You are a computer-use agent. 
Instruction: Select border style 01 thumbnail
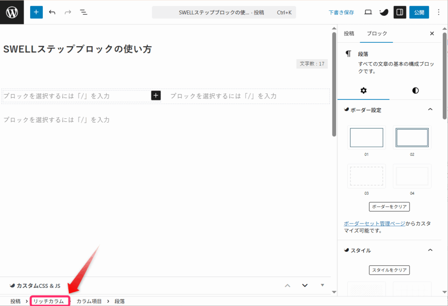click(366, 138)
